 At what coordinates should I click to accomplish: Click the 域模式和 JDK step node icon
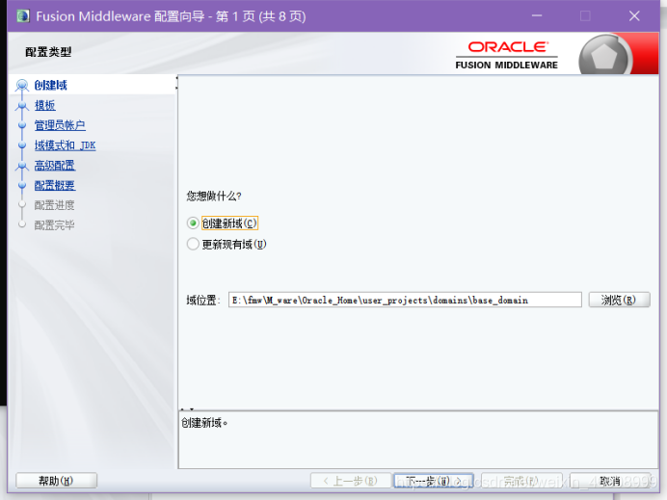click(x=22, y=145)
